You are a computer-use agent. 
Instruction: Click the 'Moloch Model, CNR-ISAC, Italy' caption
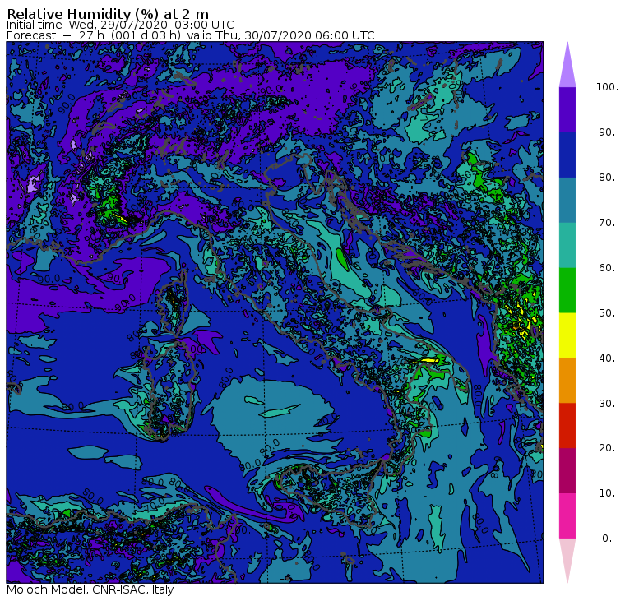(x=90, y=589)
